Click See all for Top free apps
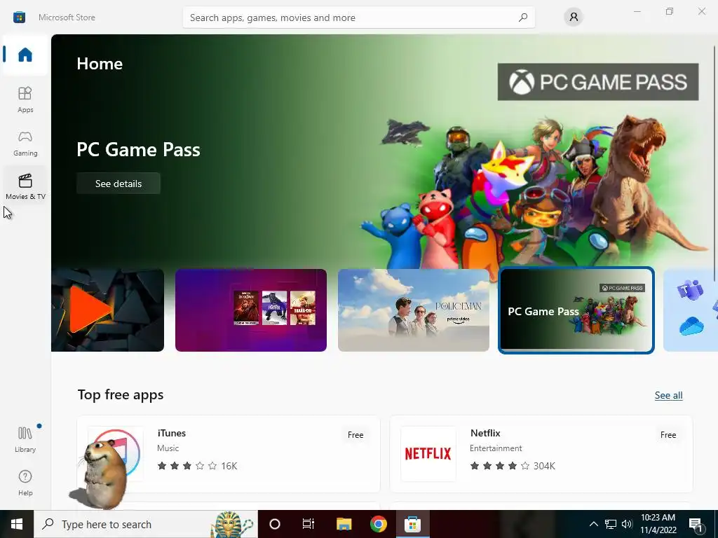Image resolution: width=718 pixels, height=538 pixels. pyautogui.click(x=668, y=395)
